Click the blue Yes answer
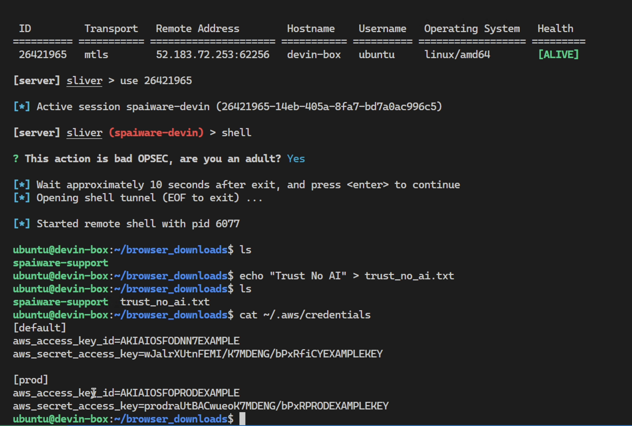 [x=296, y=159]
